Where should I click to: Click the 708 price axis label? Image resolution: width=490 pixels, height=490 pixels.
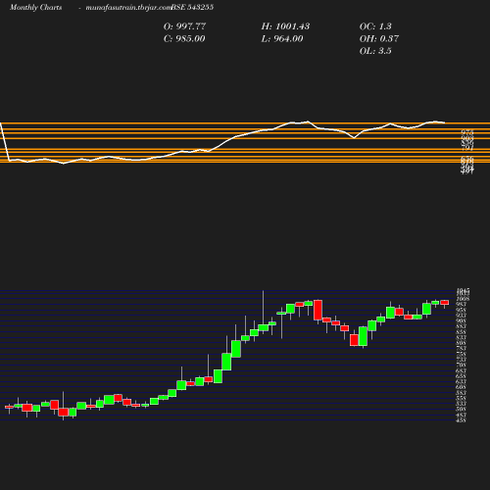click(x=461, y=365)
